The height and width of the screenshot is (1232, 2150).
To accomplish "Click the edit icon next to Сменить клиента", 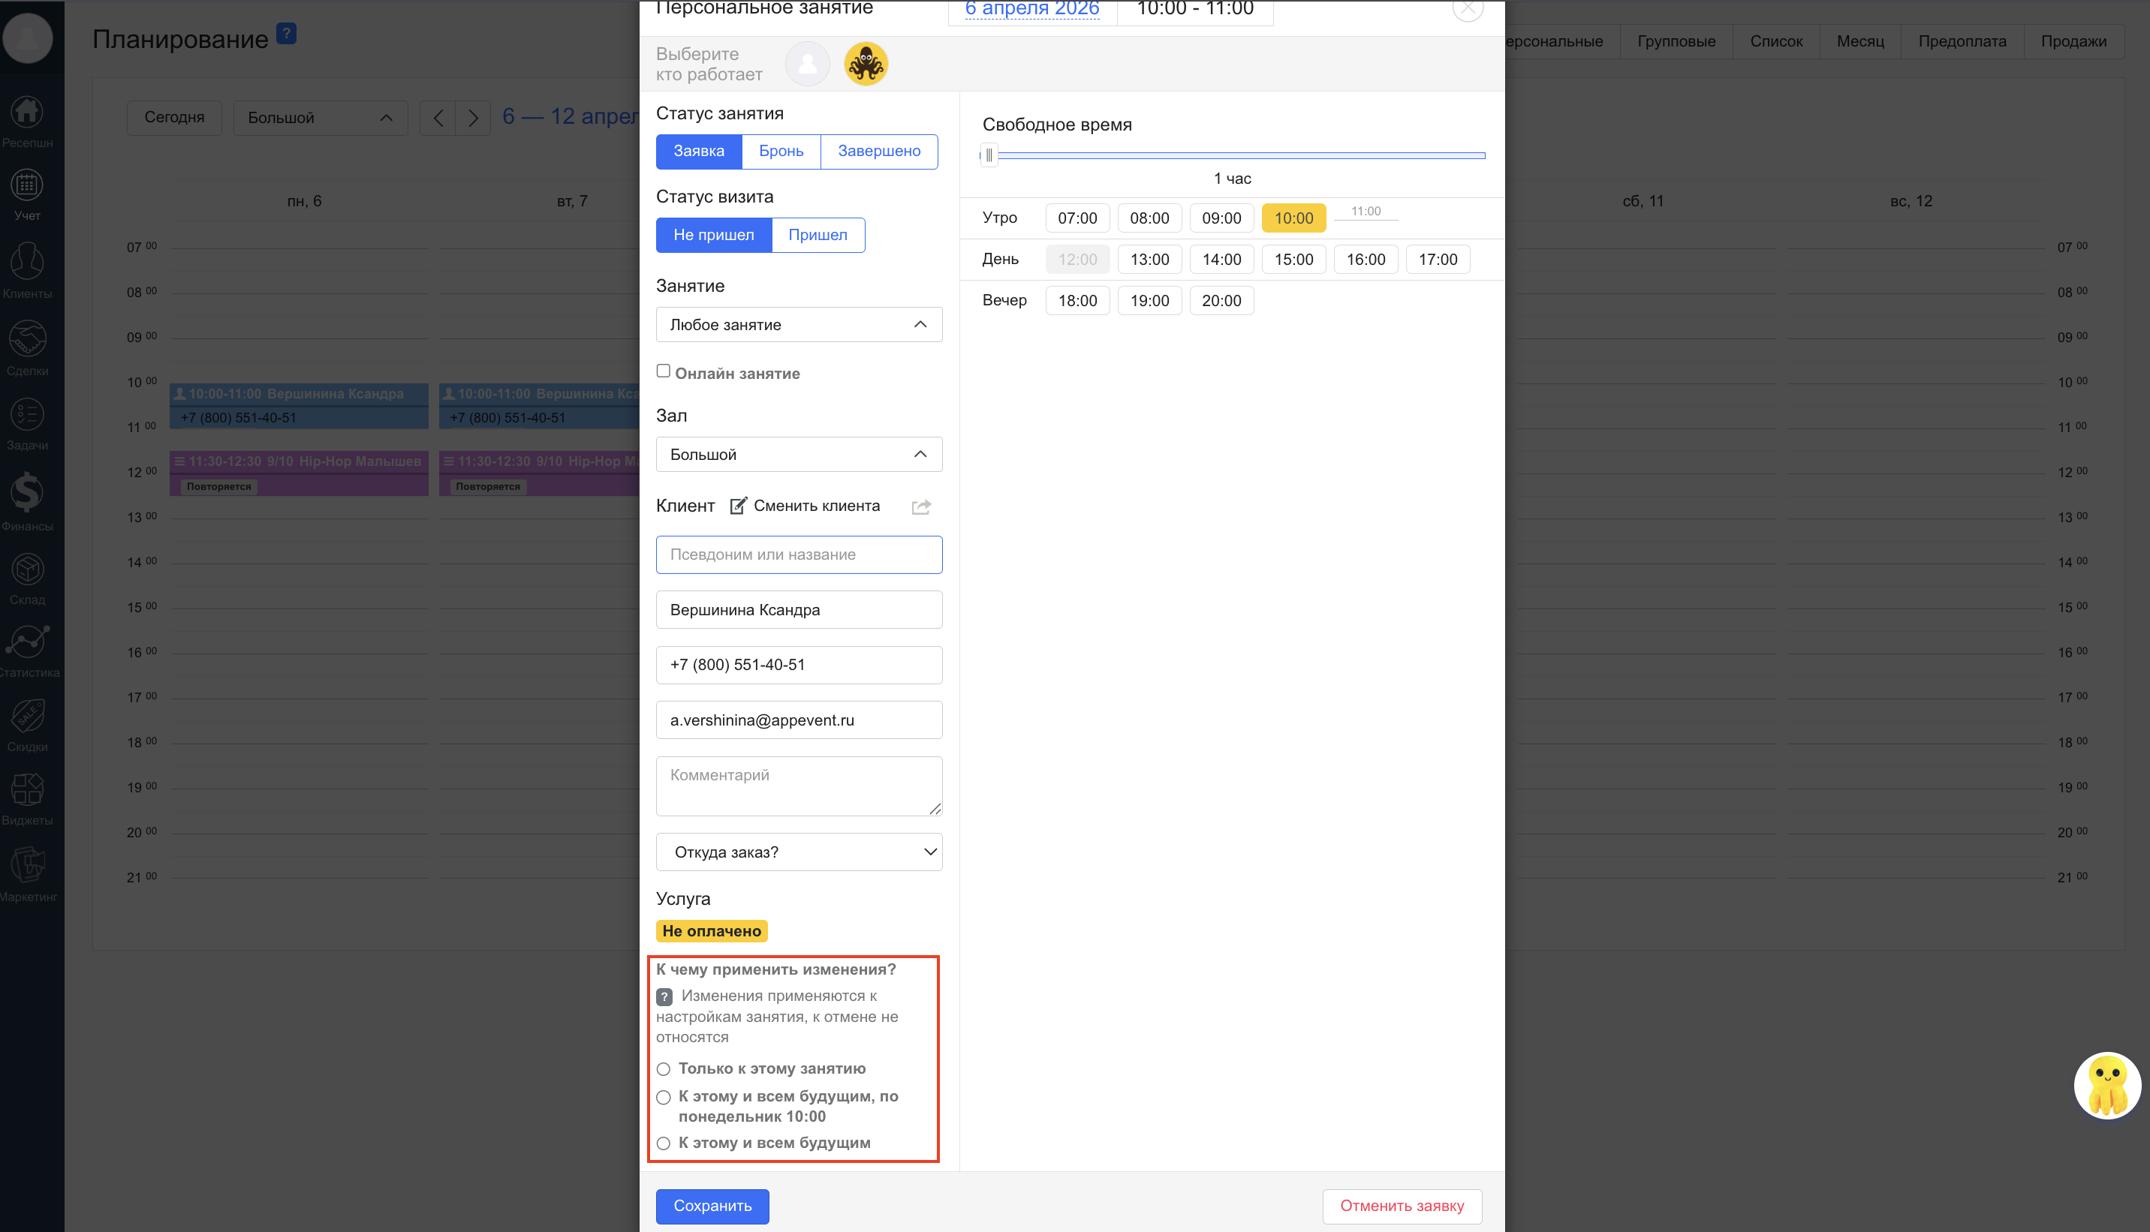I will pos(738,506).
